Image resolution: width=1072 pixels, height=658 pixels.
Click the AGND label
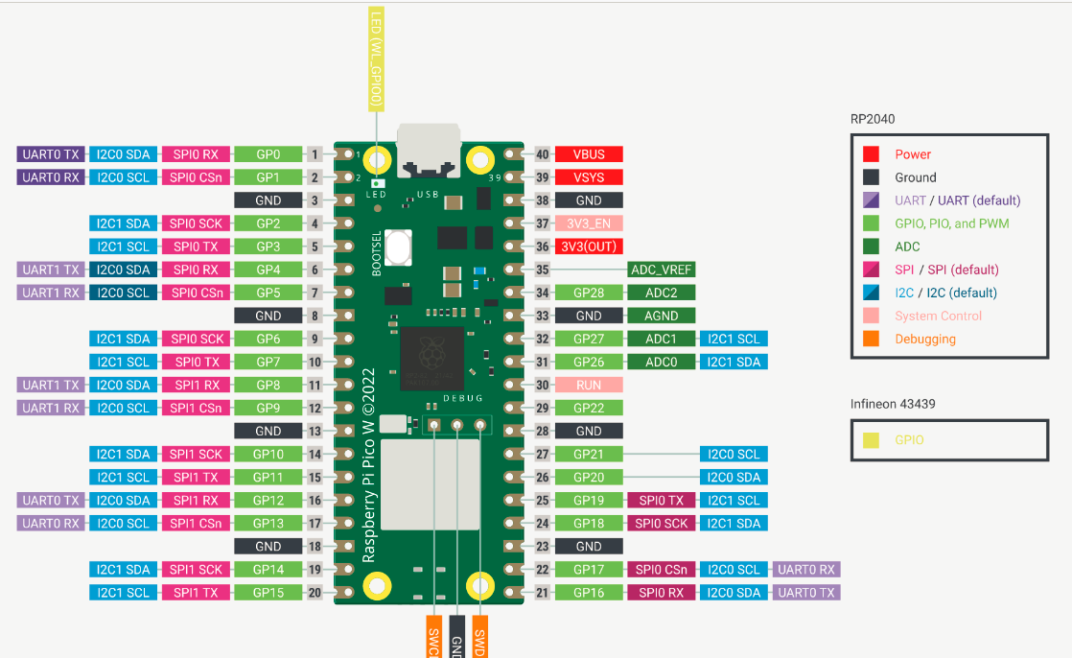[661, 316]
